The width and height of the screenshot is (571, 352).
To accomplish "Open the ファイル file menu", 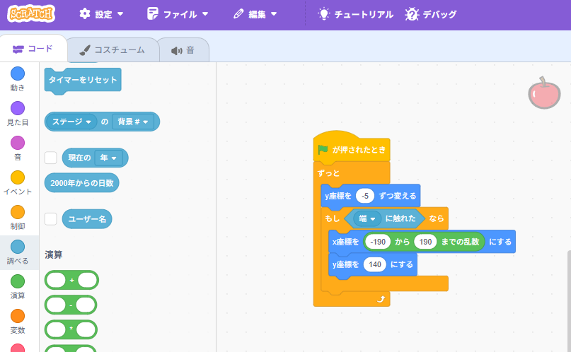I will 178,14.
